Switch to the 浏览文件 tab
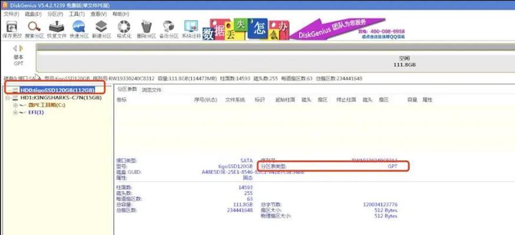 click(152, 90)
